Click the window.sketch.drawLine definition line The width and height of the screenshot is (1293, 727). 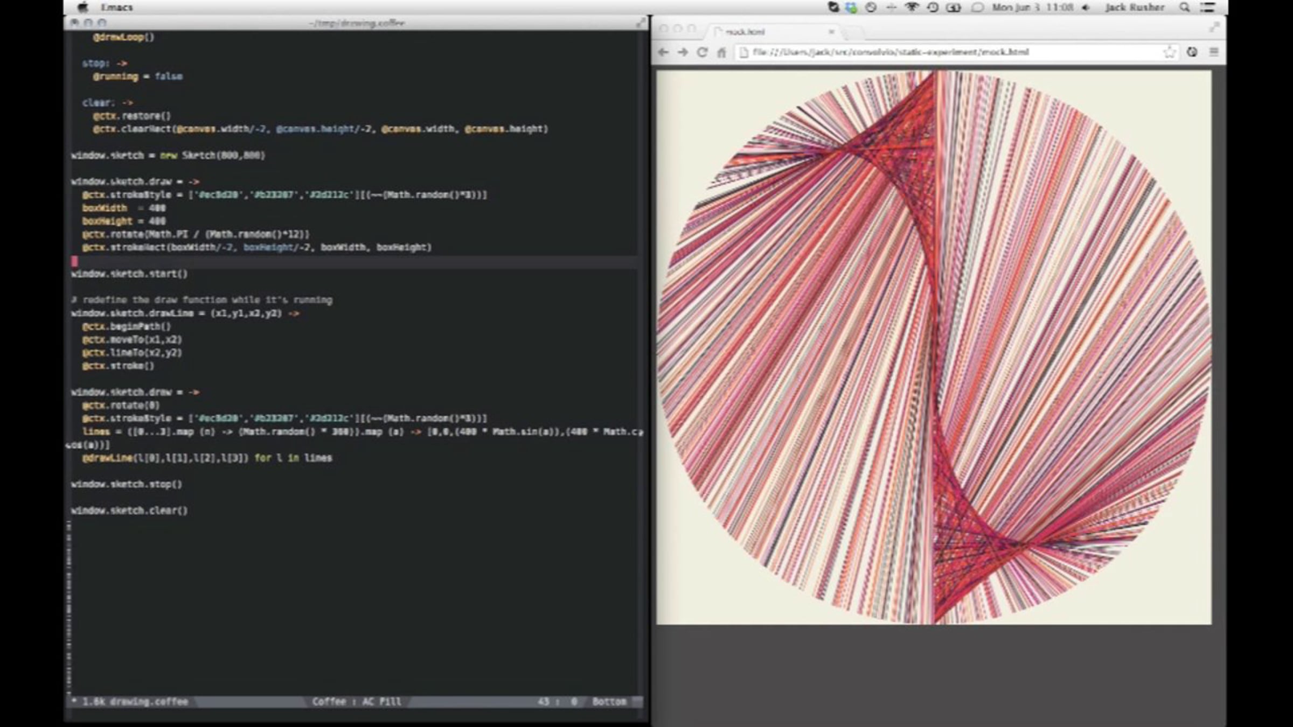click(185, 313)
